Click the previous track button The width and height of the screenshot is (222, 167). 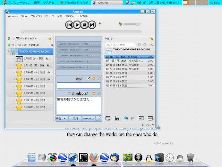[69, 25]
